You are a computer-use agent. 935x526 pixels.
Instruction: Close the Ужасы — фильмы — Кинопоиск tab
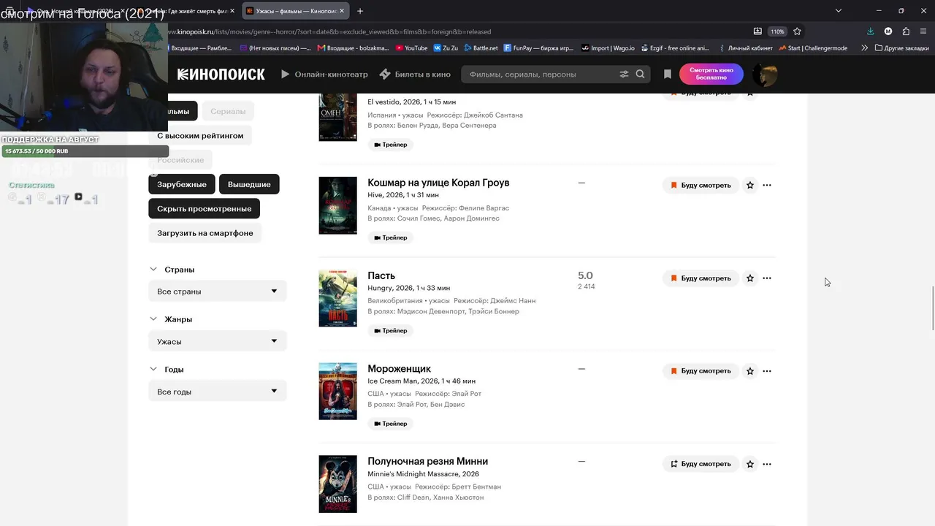click(341, 11)
